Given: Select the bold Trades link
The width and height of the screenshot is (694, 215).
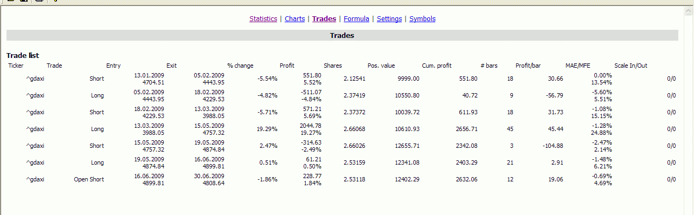Looking at the screenshot, I should (324, 19).
